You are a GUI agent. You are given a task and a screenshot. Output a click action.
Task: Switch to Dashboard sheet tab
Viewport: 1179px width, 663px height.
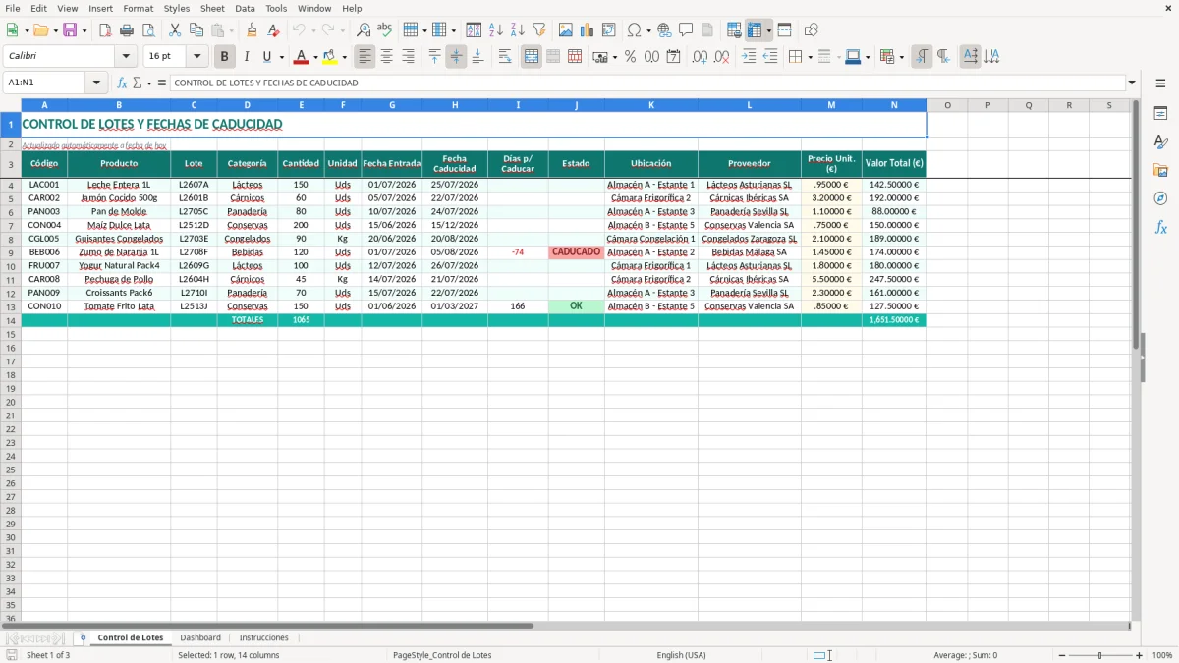pyautogui.click(x=200, y=637)
